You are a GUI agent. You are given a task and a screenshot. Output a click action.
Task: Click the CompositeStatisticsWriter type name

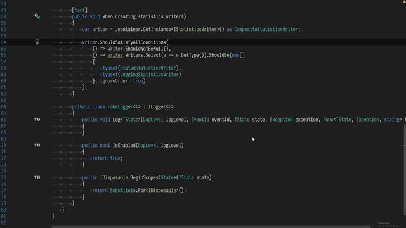[266, 30]
